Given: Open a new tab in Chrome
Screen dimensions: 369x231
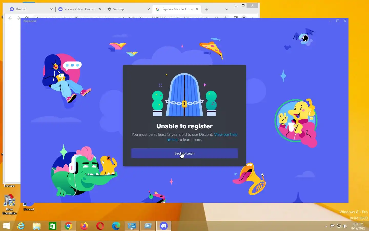Looking at the screenshot, I should (x=207, y=9).
